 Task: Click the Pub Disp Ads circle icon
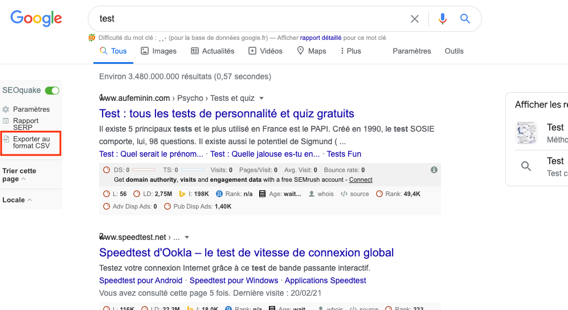point(167,206)
